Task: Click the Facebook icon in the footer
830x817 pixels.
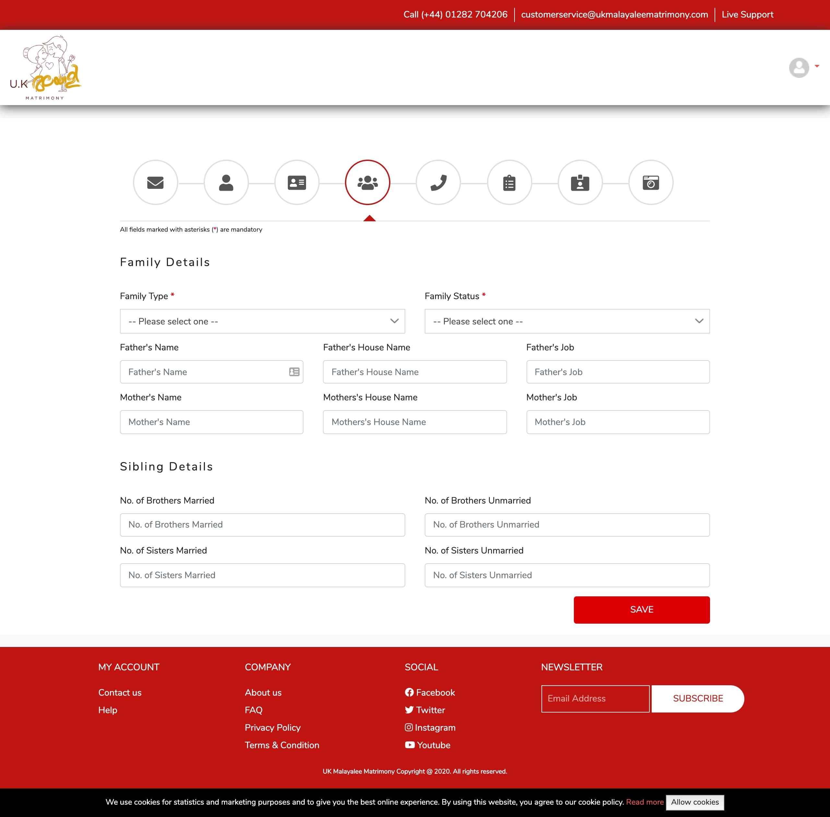Action: 409,692
